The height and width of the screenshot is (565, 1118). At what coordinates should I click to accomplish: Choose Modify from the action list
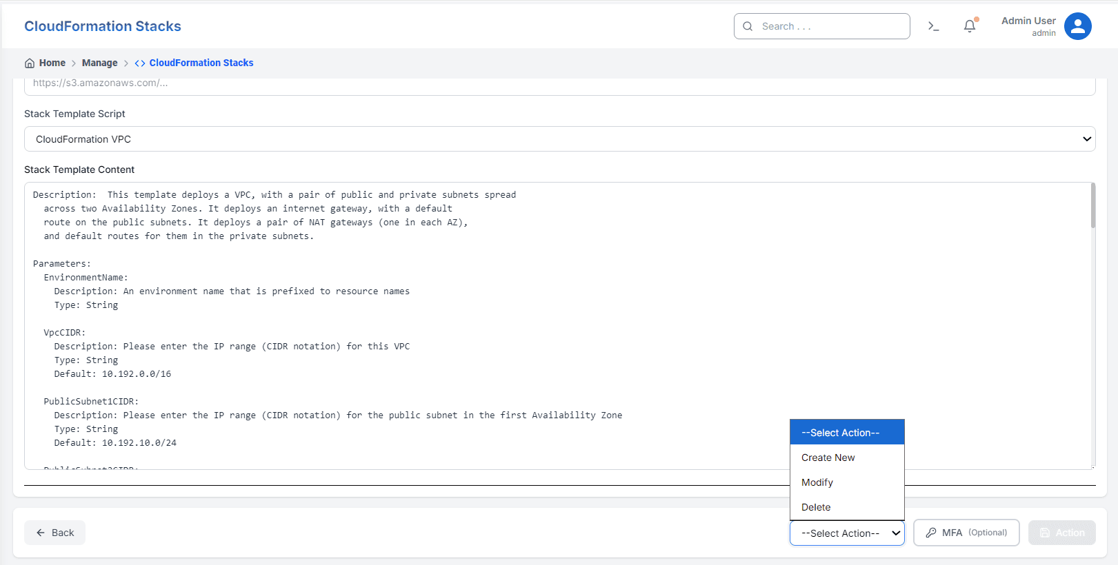(847, 482)
